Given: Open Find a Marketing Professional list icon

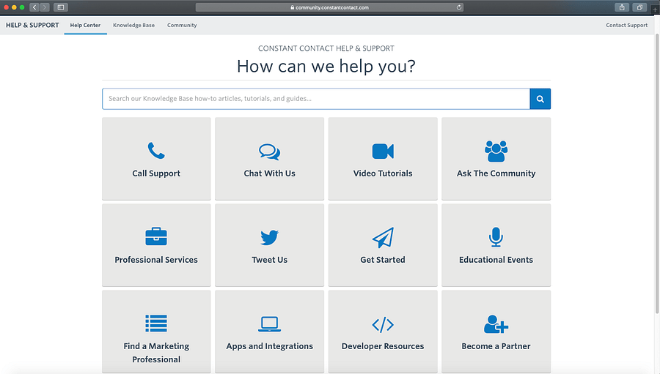Looking at the screenshot, I should tap(156, 323).
